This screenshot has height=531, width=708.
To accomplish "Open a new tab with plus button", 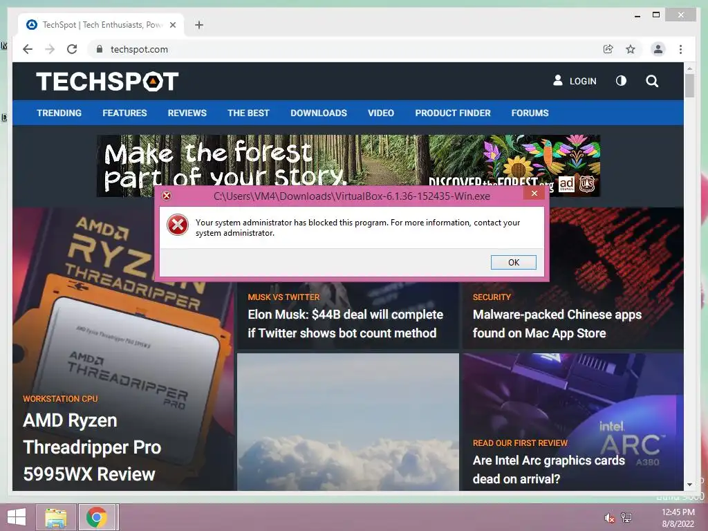I will (x=199, y=25).
